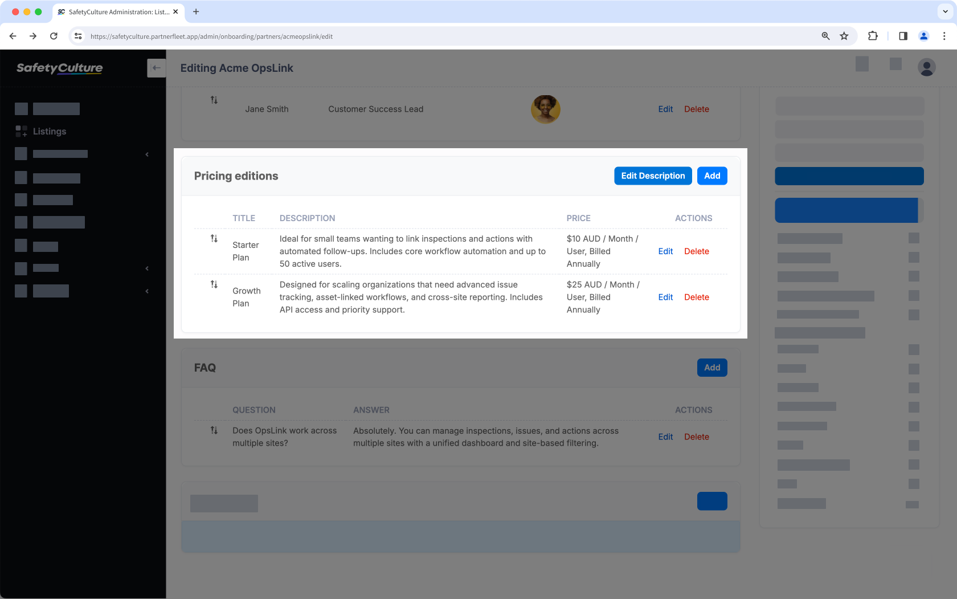Viewport: 957px width, 599px height.
Task: Expand the bottom sidebar item chevron
Action: click(147, 291)
